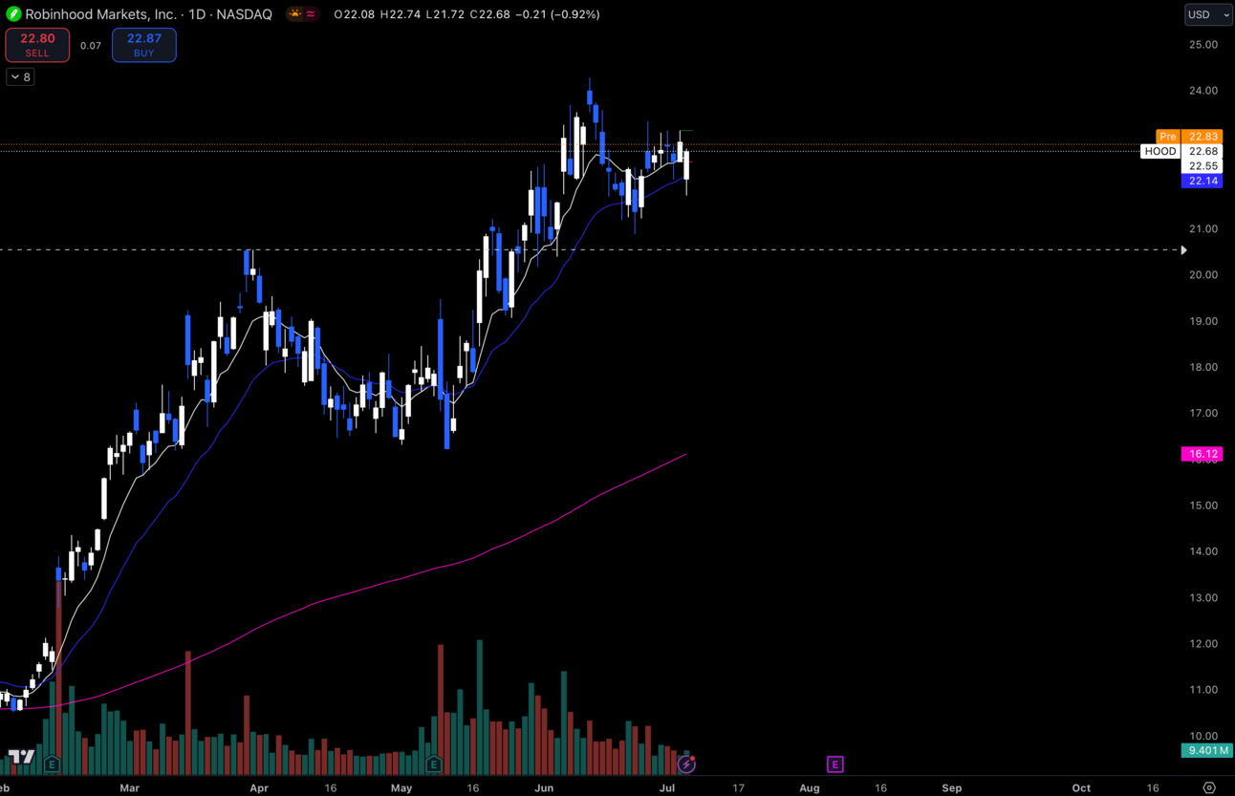Click the 24.00 price scale label
1235x796 pixels.
[x=1203, y=91]
